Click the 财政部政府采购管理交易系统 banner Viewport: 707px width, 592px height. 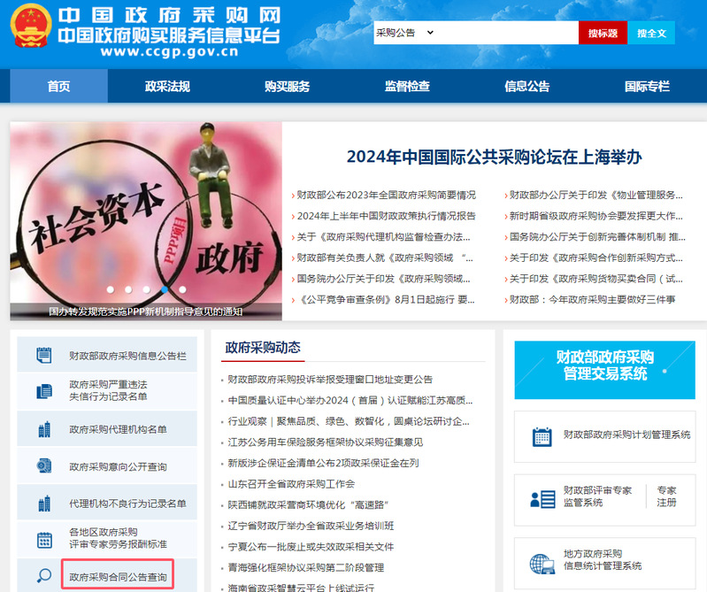(x=604, y=370)
